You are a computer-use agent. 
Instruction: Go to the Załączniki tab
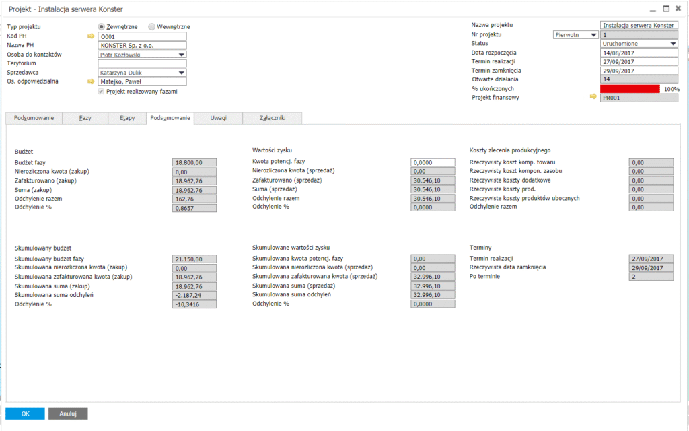click(273, 118)
